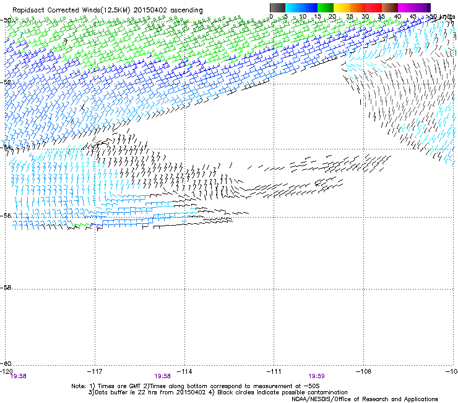Click the -114 longitude axis label

[x=184, y=371]
